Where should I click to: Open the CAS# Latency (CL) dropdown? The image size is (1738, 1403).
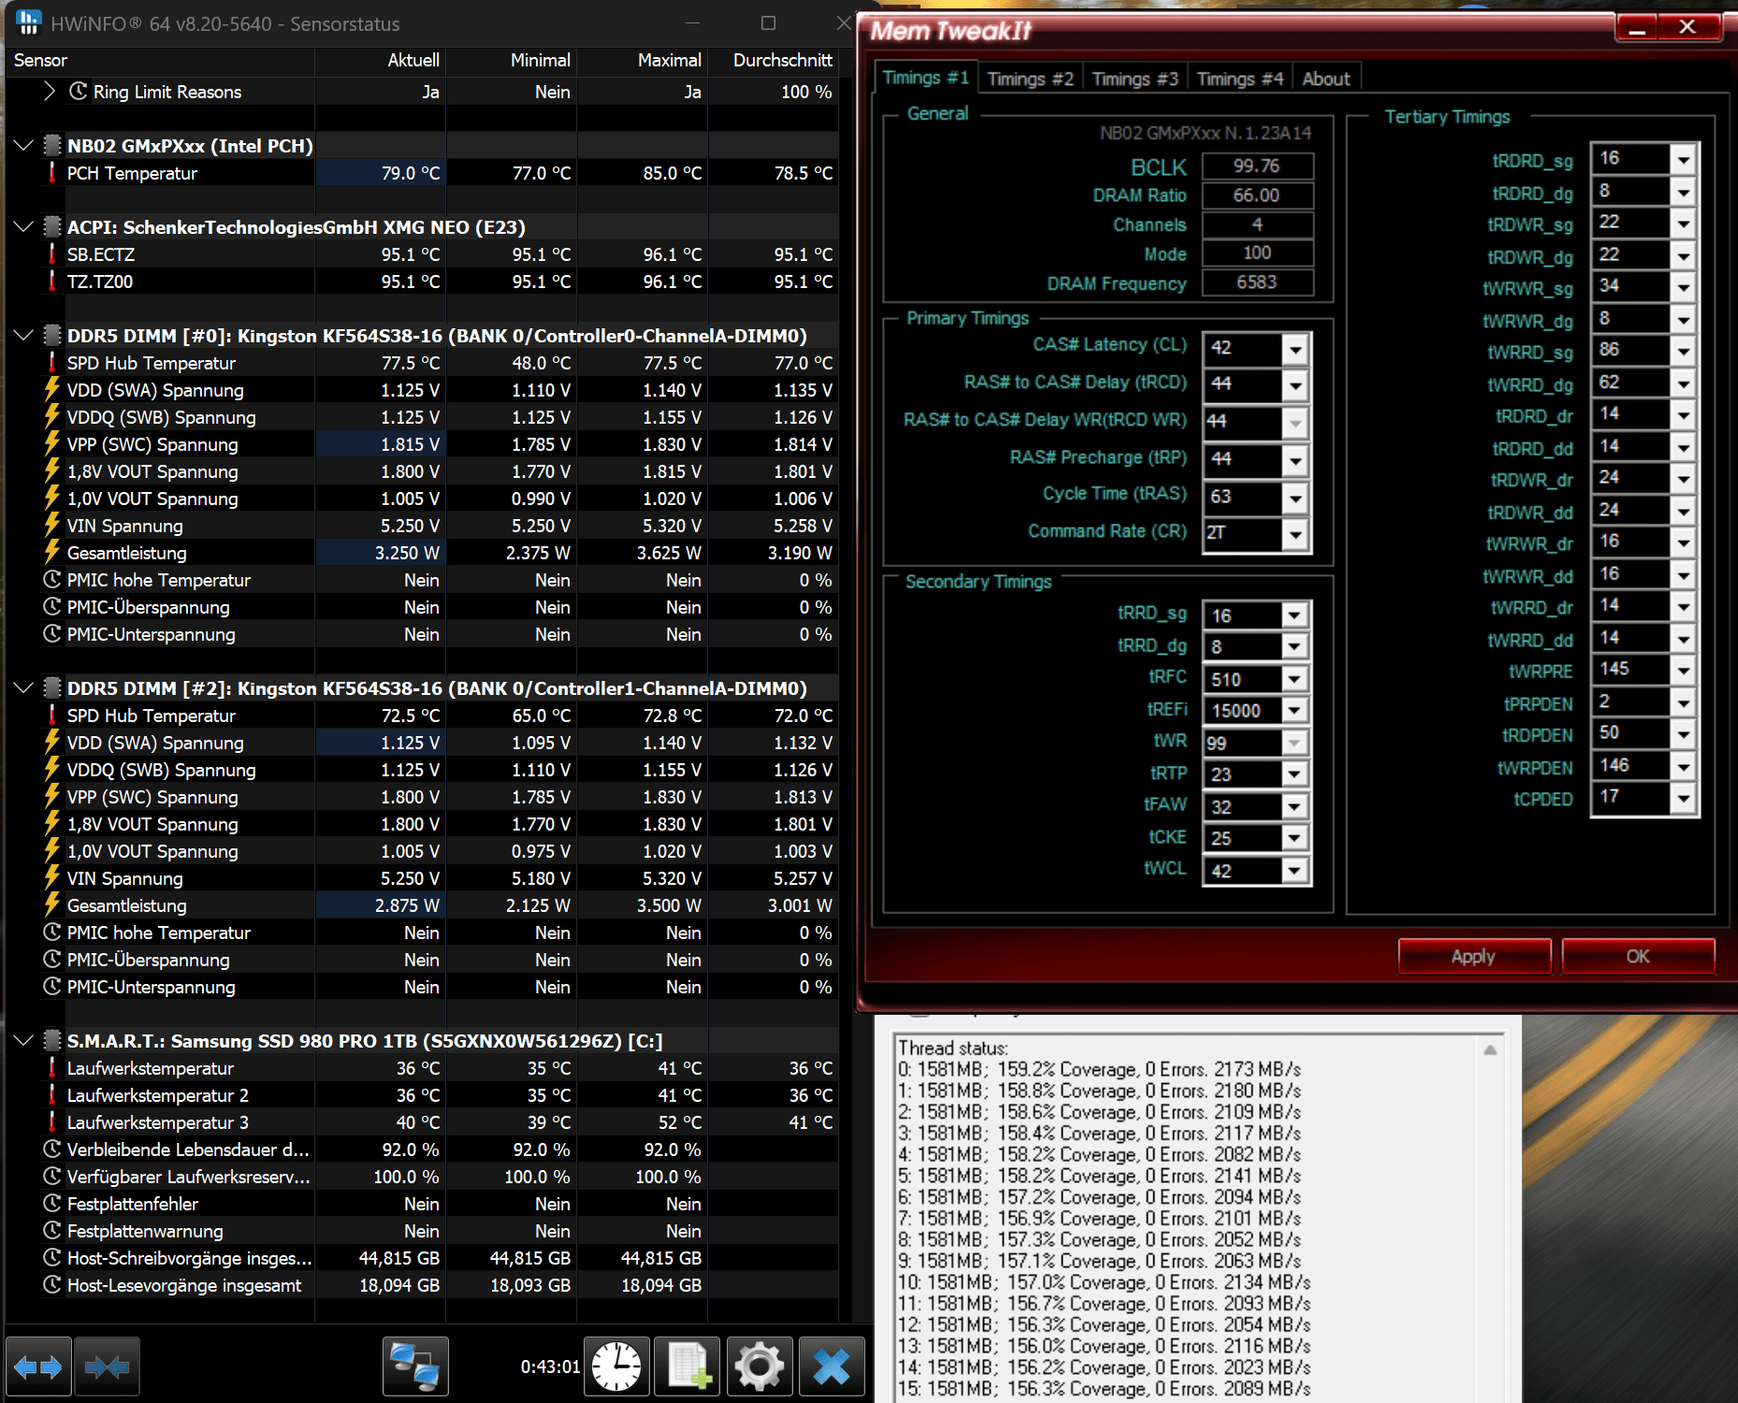click(x=1295, y=350)
